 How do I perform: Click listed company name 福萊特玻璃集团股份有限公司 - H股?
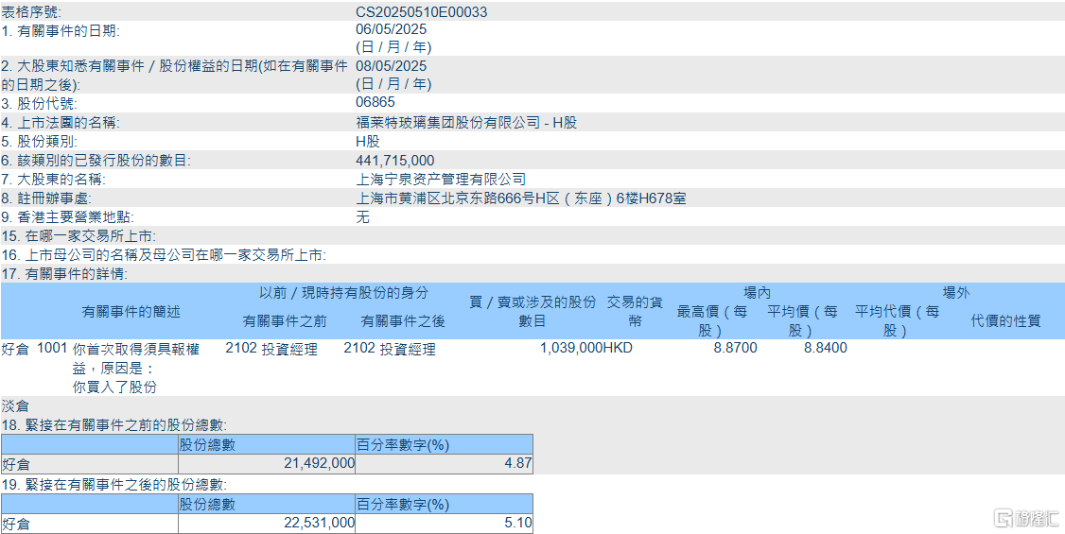pyautogui.click(x=466, y=123)
